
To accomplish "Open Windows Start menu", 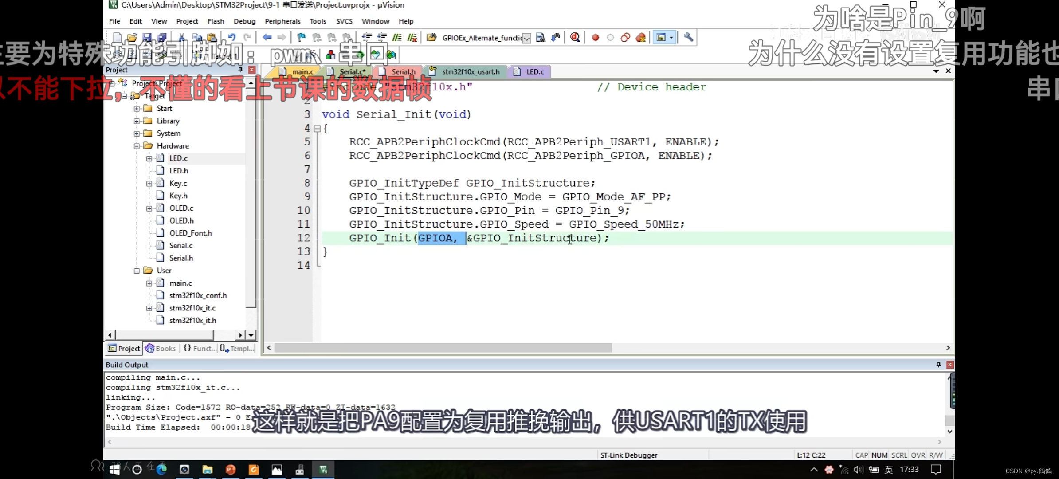I will point(114,470).
